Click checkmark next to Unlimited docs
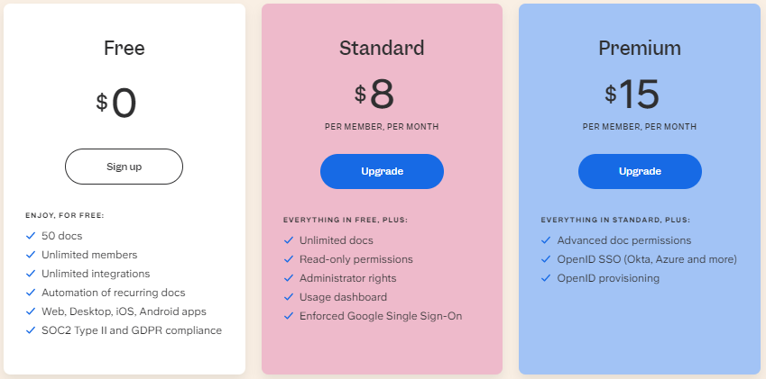Image resolution: width=766 pixels, height=379 pixels. 289,240
